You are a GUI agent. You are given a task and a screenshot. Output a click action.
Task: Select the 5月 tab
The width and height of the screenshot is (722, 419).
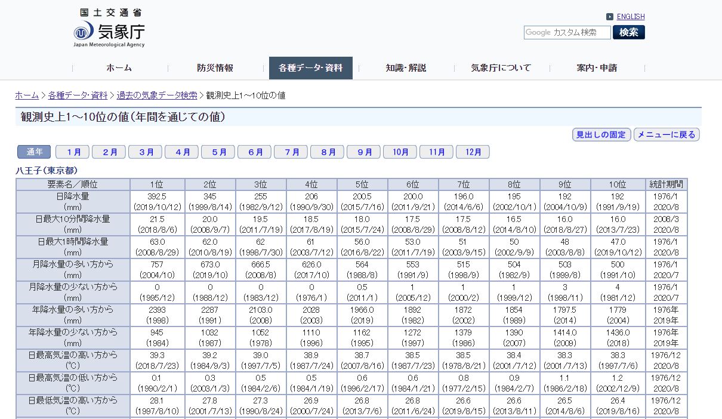[218, 152]
